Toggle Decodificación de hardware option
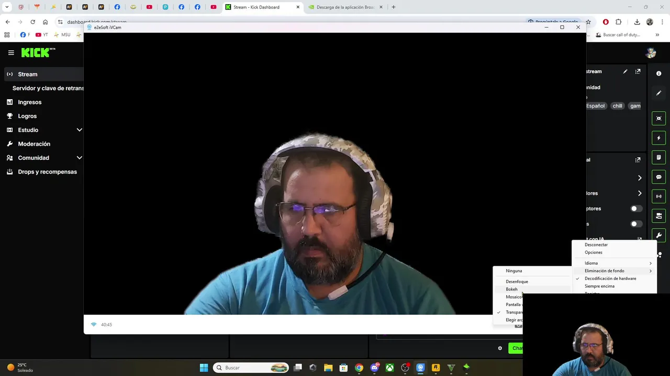This screenshot has height=376, width=670. (x=614, y=278)
